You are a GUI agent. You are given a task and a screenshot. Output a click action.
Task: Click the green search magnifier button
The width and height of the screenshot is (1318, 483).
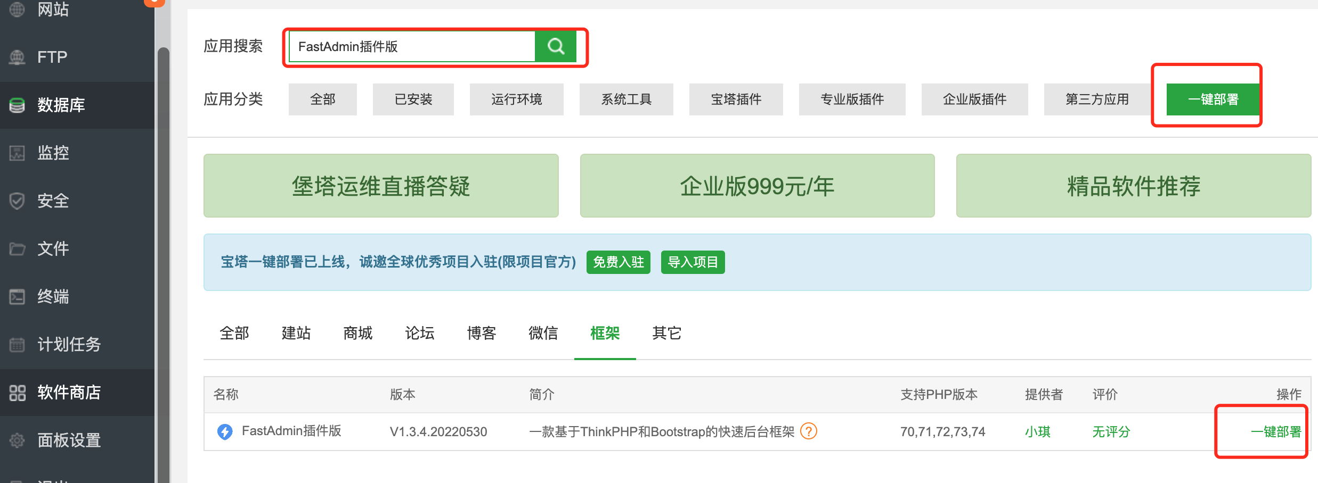555,46
